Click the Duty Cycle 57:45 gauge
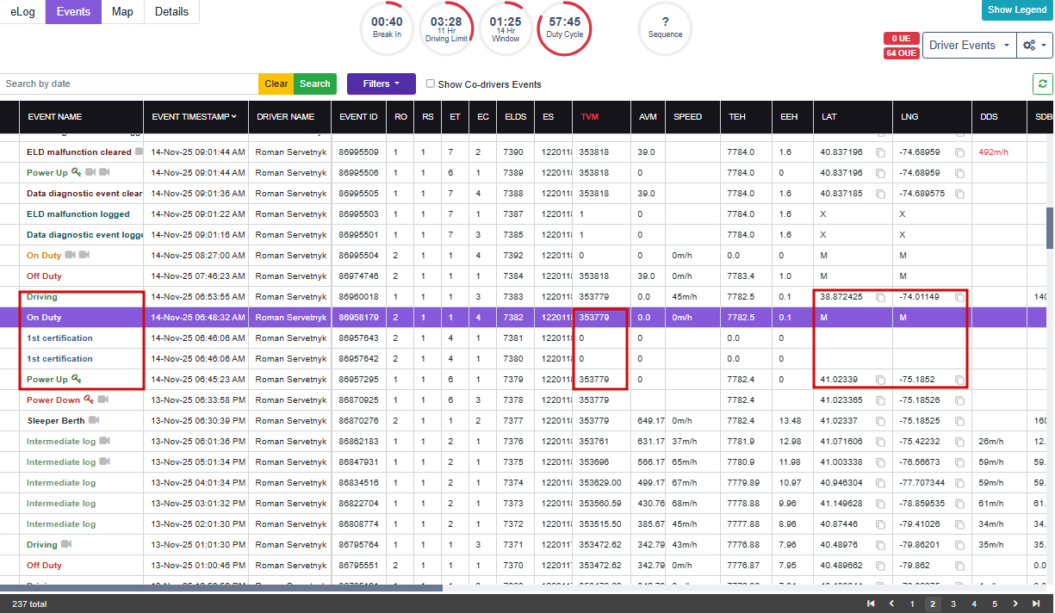The width and height of the screenshot is (1055, 613). pos(564,28)
